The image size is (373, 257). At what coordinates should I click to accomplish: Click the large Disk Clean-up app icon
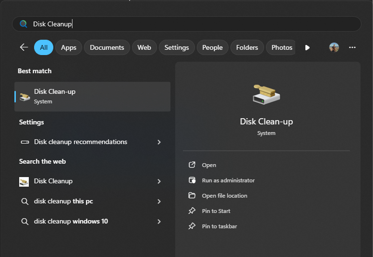pyautogui.click(x=266, y=94)
